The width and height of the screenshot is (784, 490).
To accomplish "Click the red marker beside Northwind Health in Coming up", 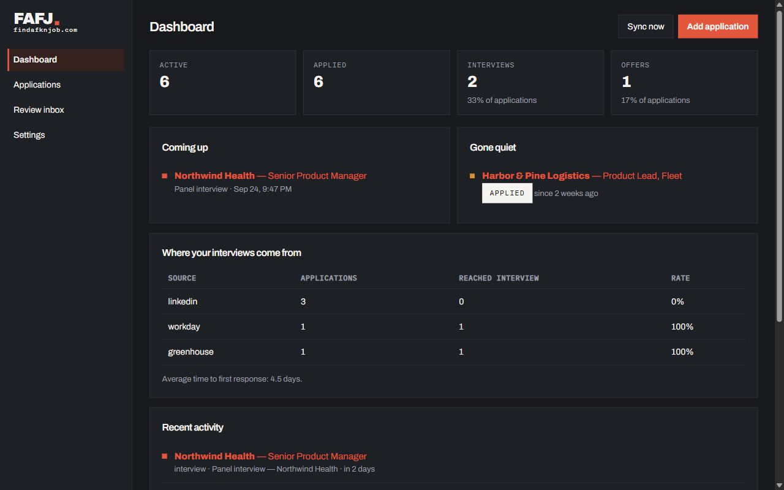I will pos(165,176).
